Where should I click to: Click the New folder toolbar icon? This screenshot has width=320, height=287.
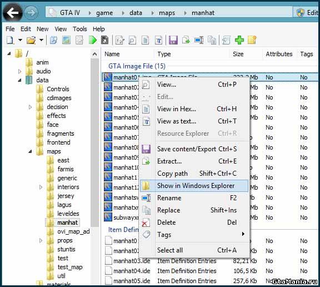(x=252, y=40)
